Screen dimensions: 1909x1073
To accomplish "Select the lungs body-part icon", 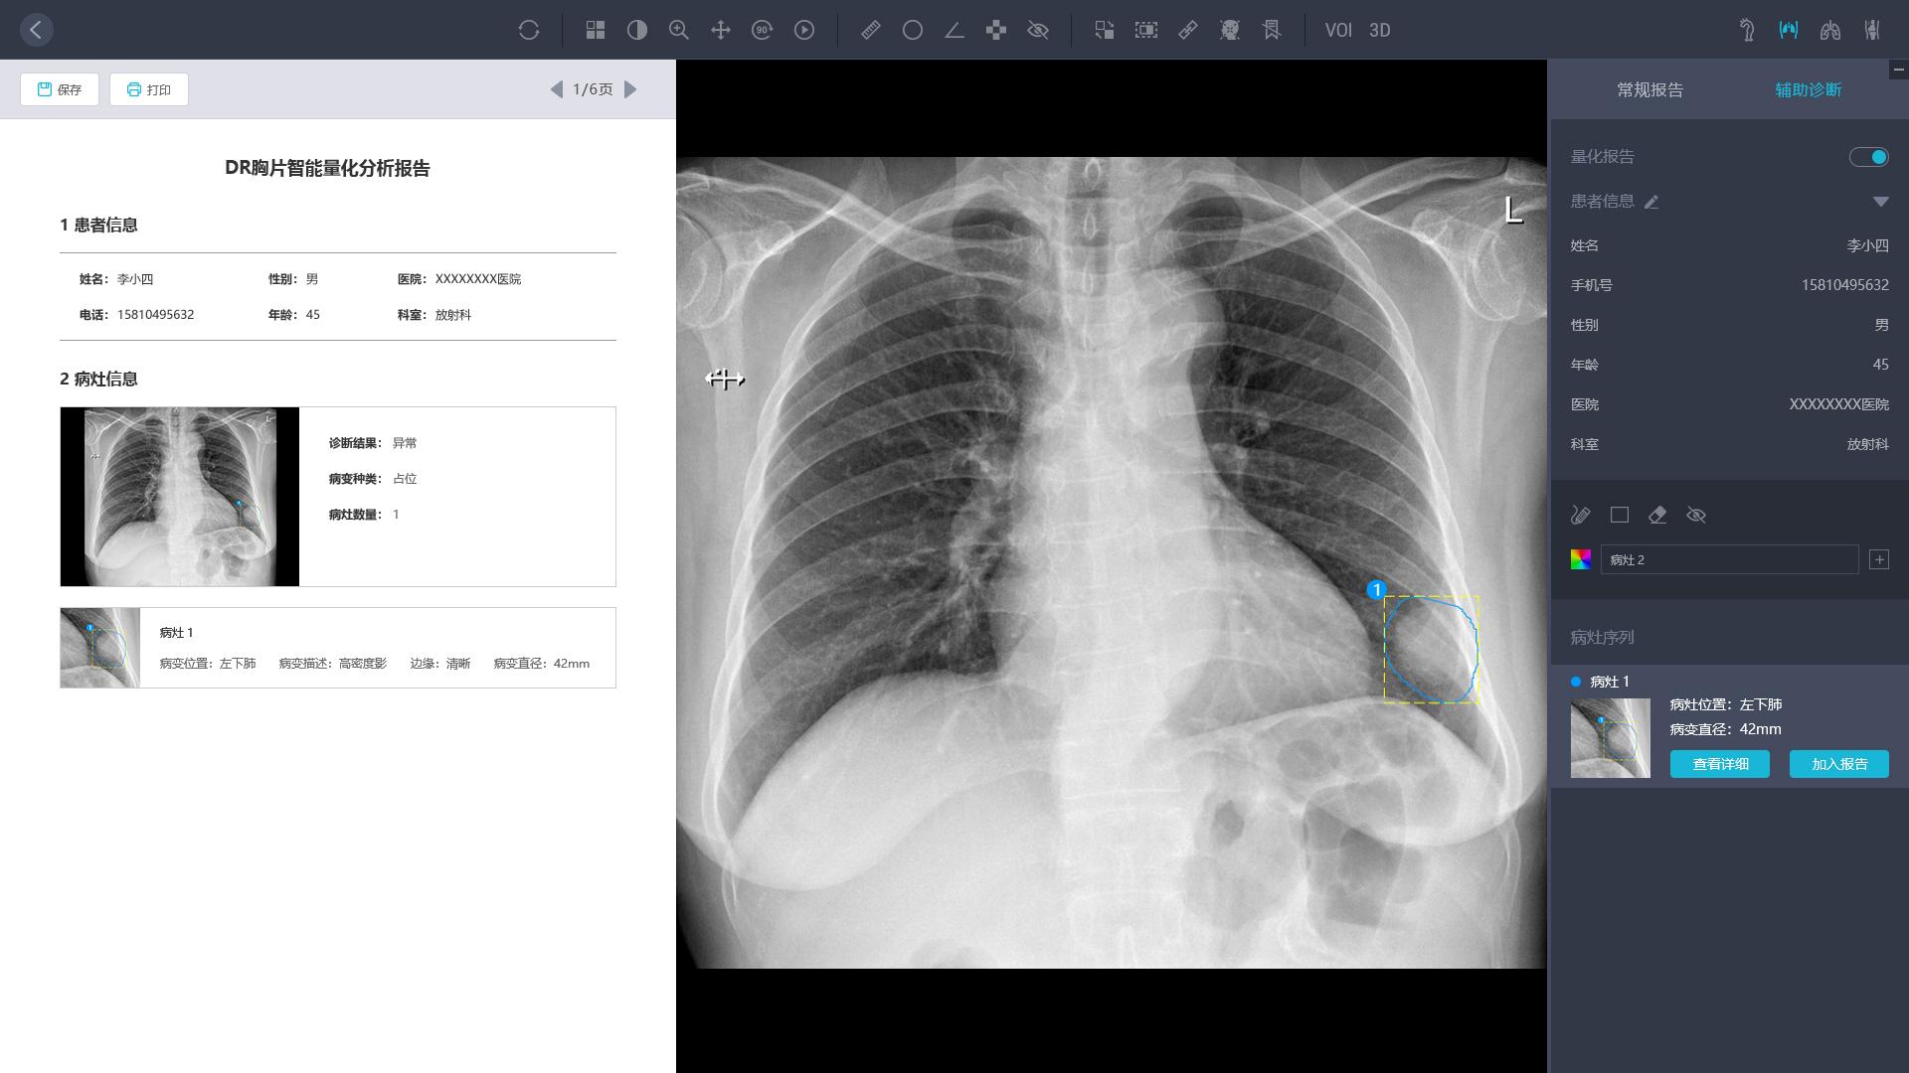I will point(1830,30).
